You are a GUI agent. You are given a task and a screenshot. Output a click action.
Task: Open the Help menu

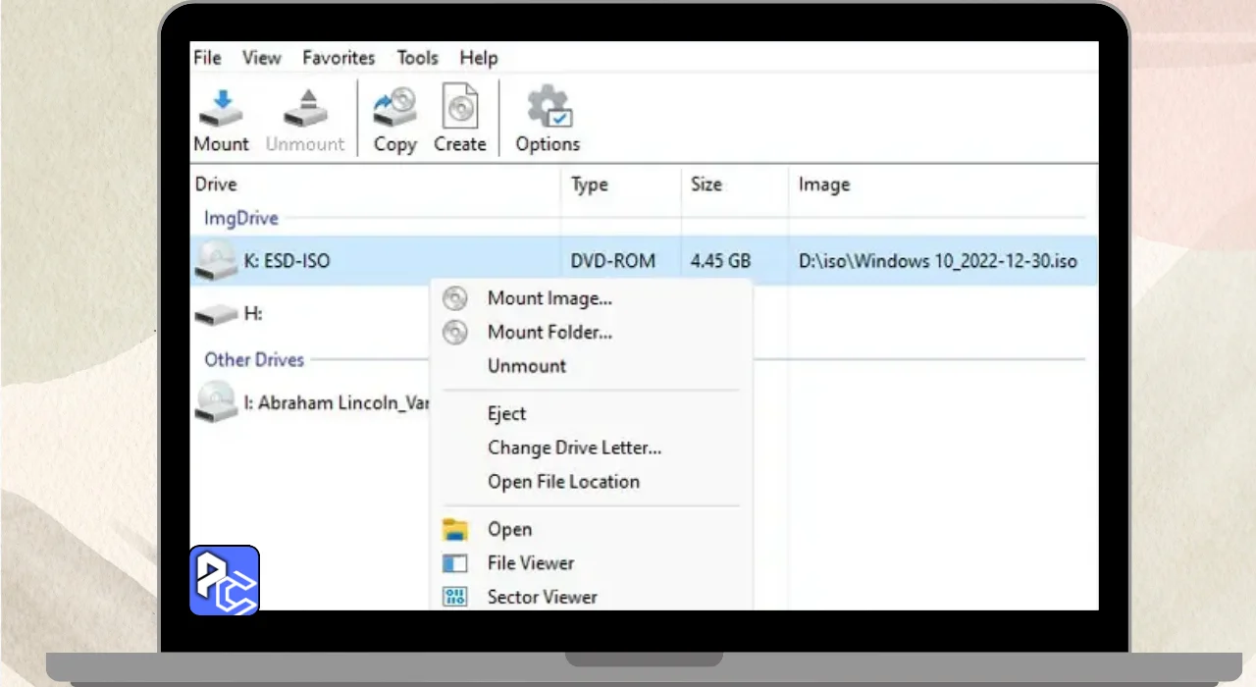point(479,58)
